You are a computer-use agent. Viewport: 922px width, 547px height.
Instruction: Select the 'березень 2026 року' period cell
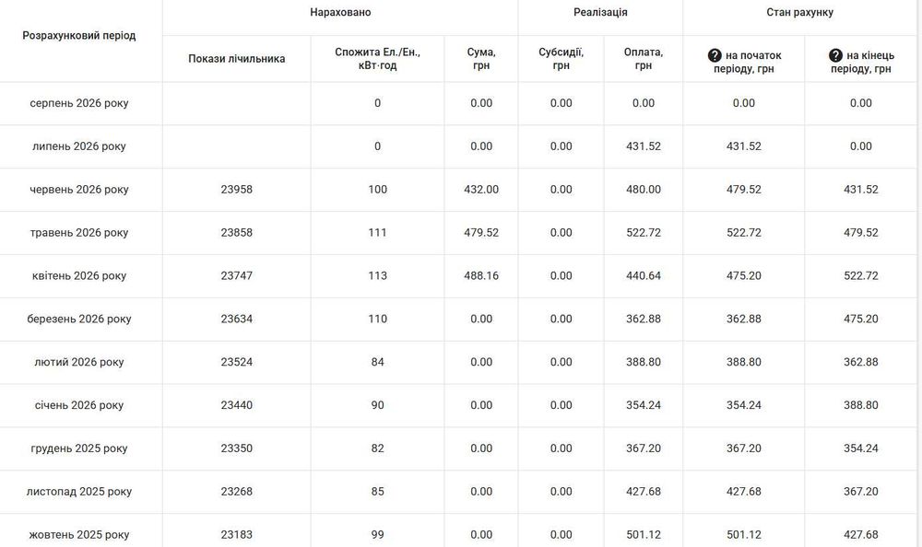(x=79, y=319)
